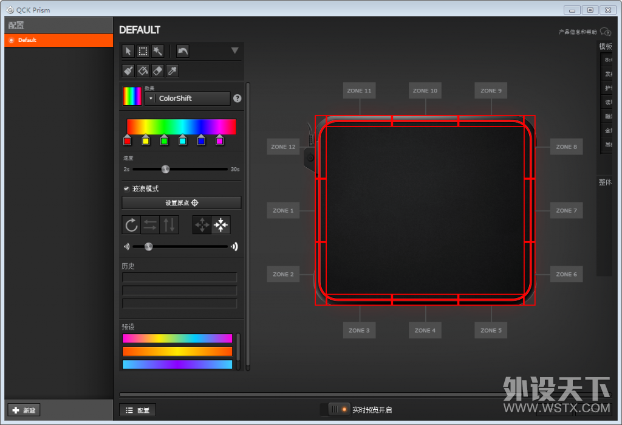Toggle 实时预览开启 live preview switch
The image size is (622, 425).
(x=340, y=410)
